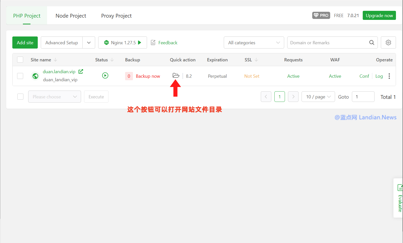The height and width of the screenshot is (243, 403).
Task: Open the All categories dropdown
Action: [x=254, y=43]
